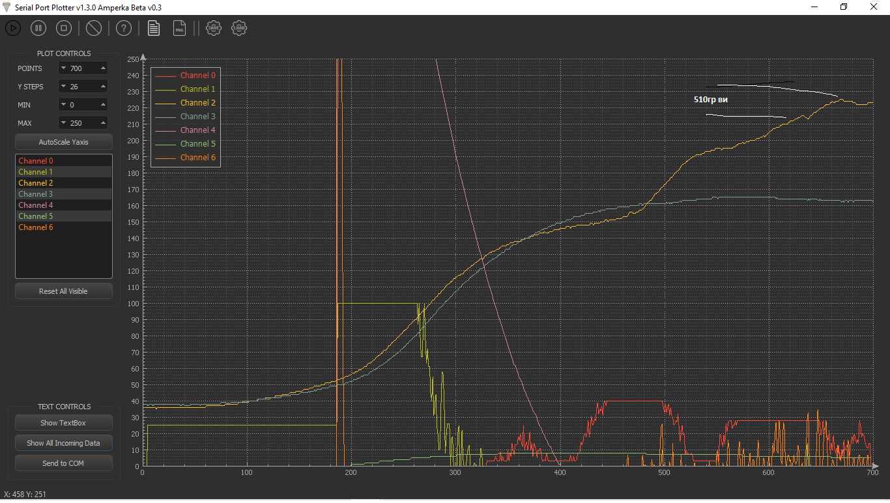Screen dimensions: 890x503
Task: Toggle Channel 6 in the channel list
Action: point(64,227)
